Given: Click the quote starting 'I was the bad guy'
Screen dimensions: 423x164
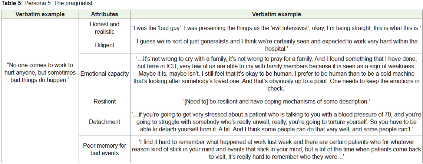Looking at the screenshot, I should click(277, 28).
